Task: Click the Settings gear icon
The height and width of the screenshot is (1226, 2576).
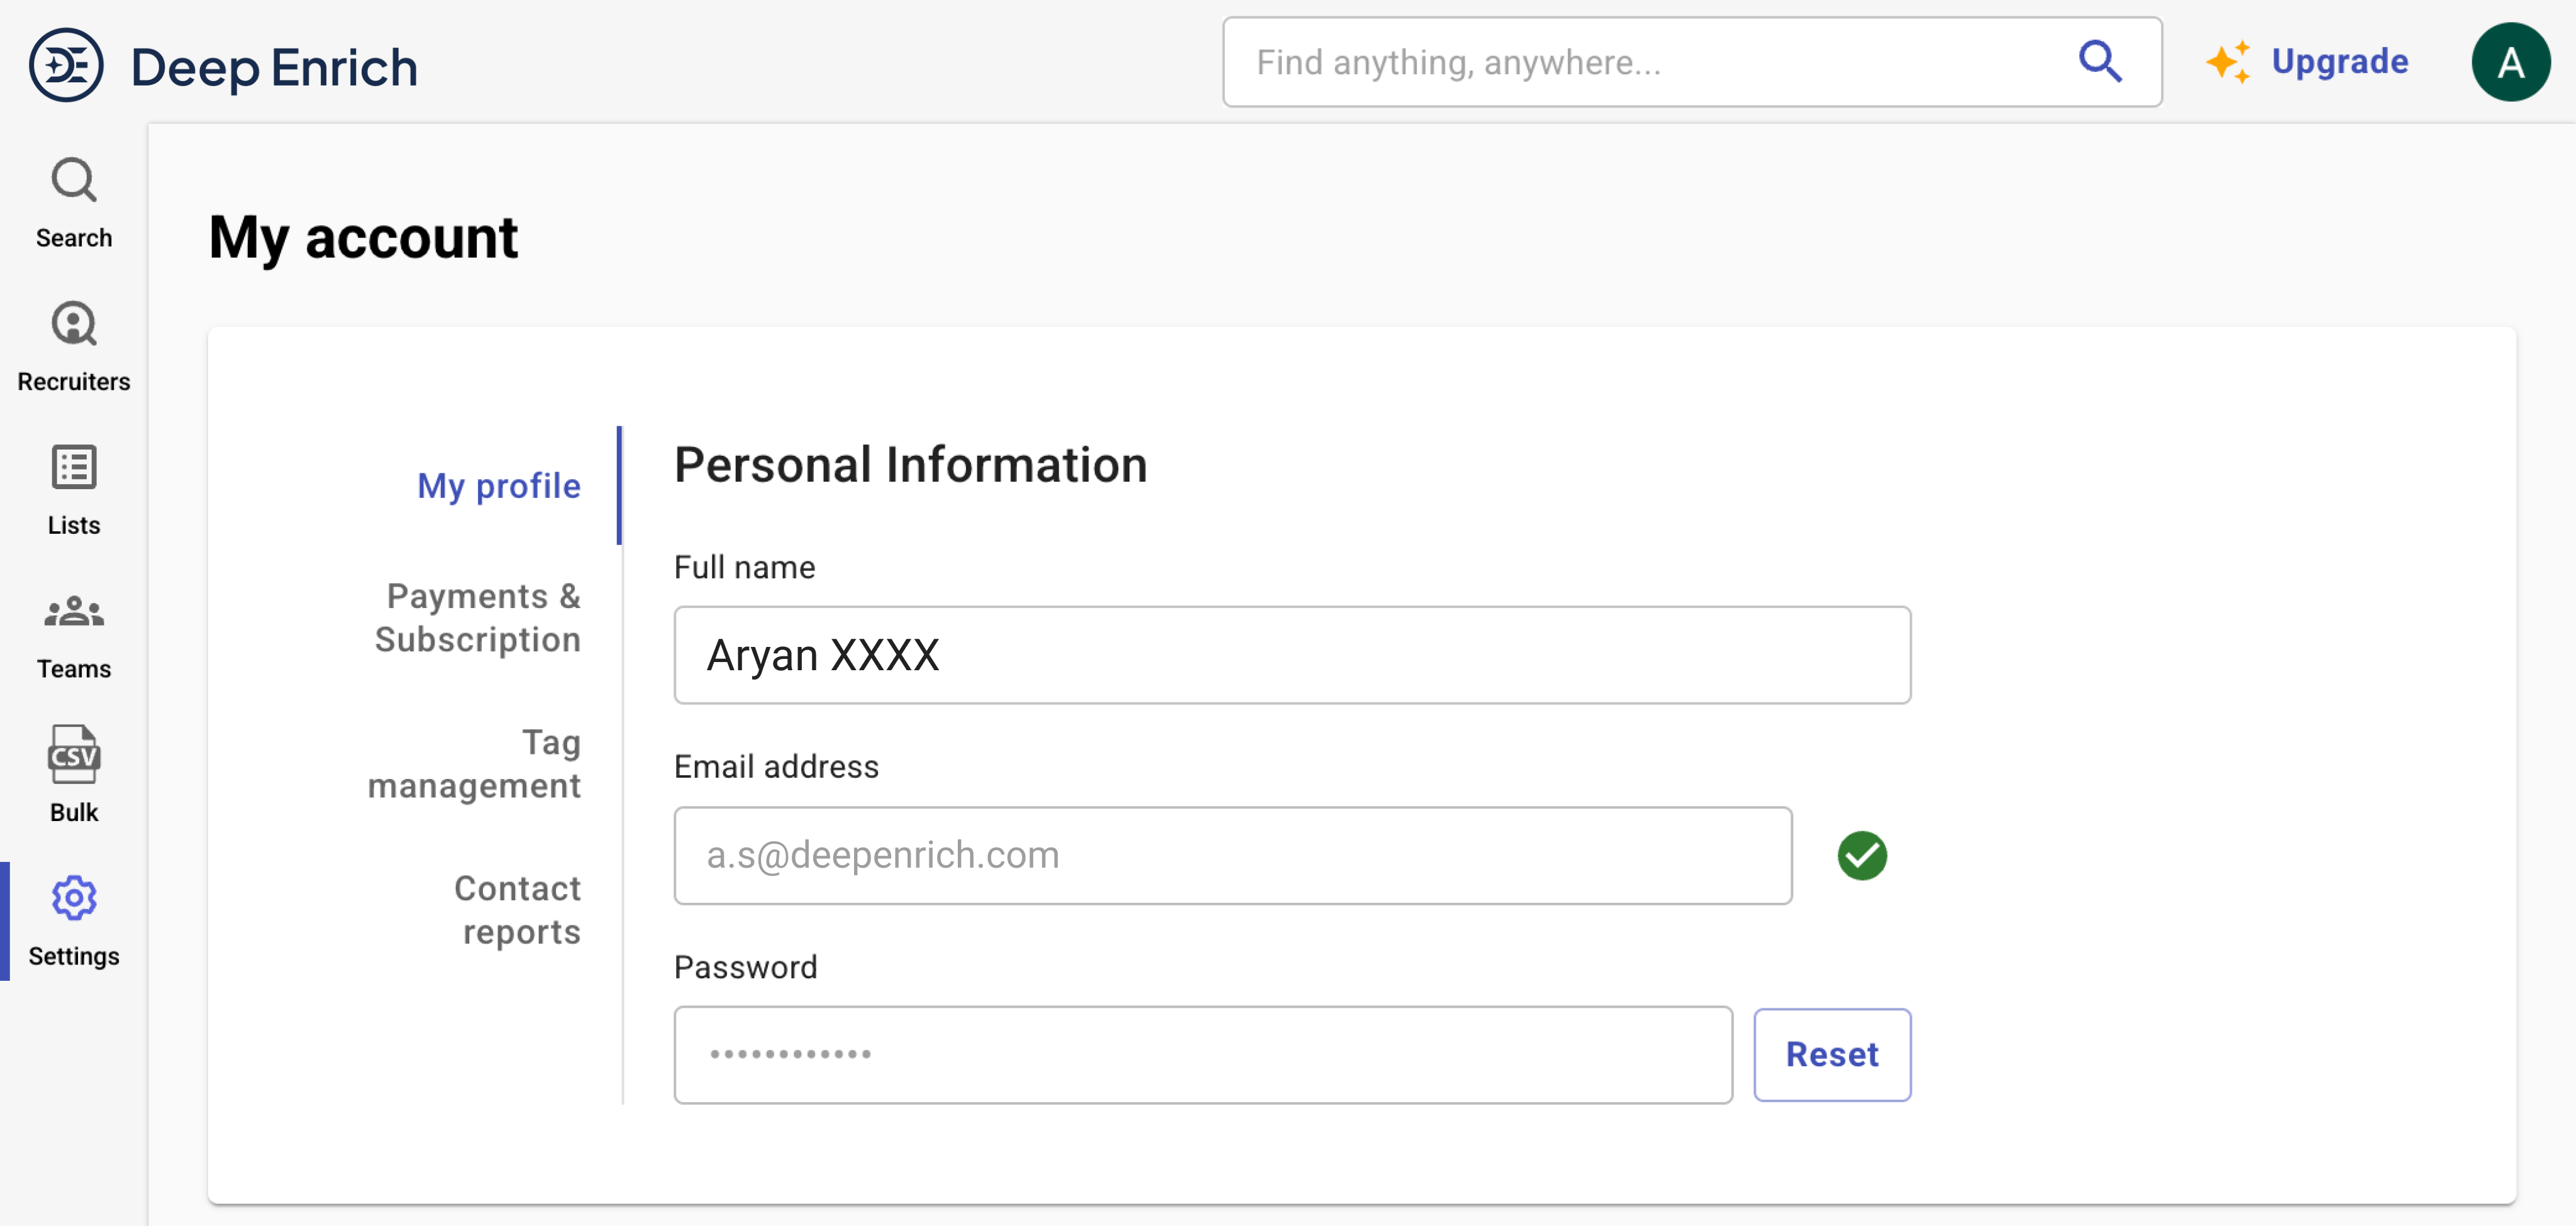Action: [74, 898]
